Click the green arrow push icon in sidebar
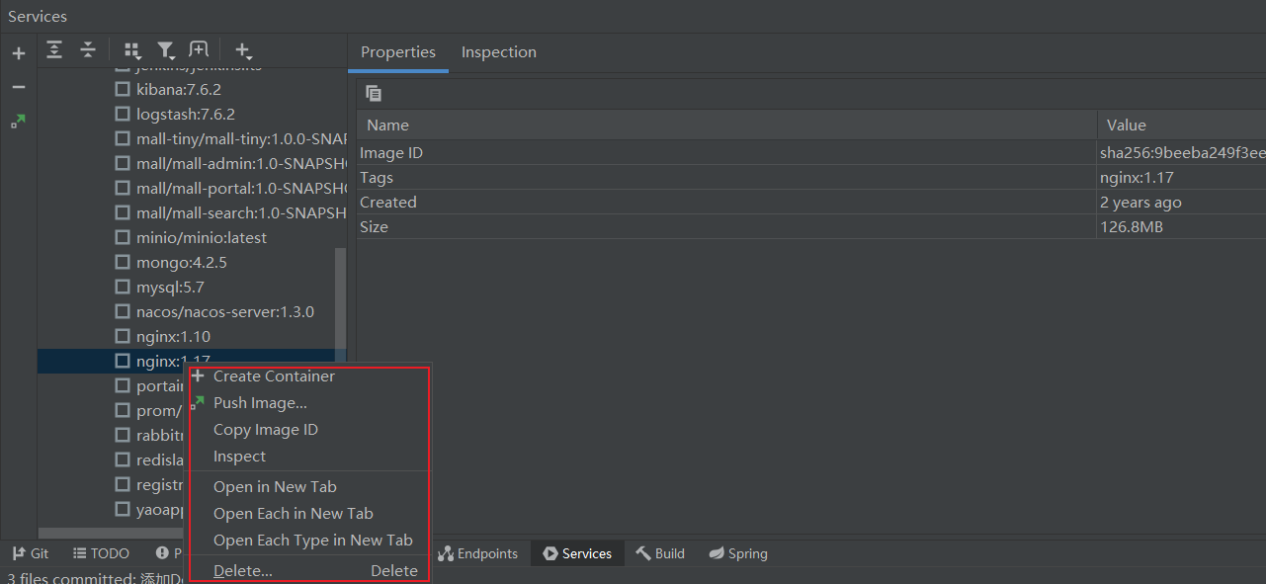This screenshot has height=584, width=1266. 19,121
